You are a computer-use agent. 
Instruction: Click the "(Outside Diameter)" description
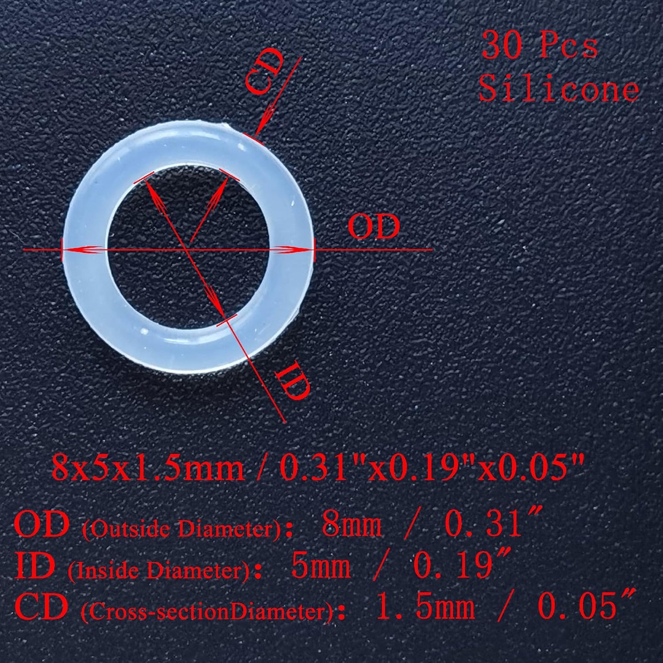tap(182, 530)
